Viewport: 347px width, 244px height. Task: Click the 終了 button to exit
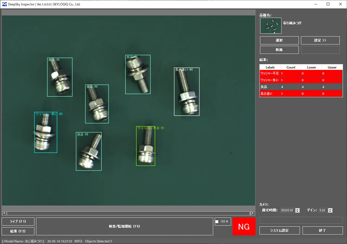coord(322,230)
